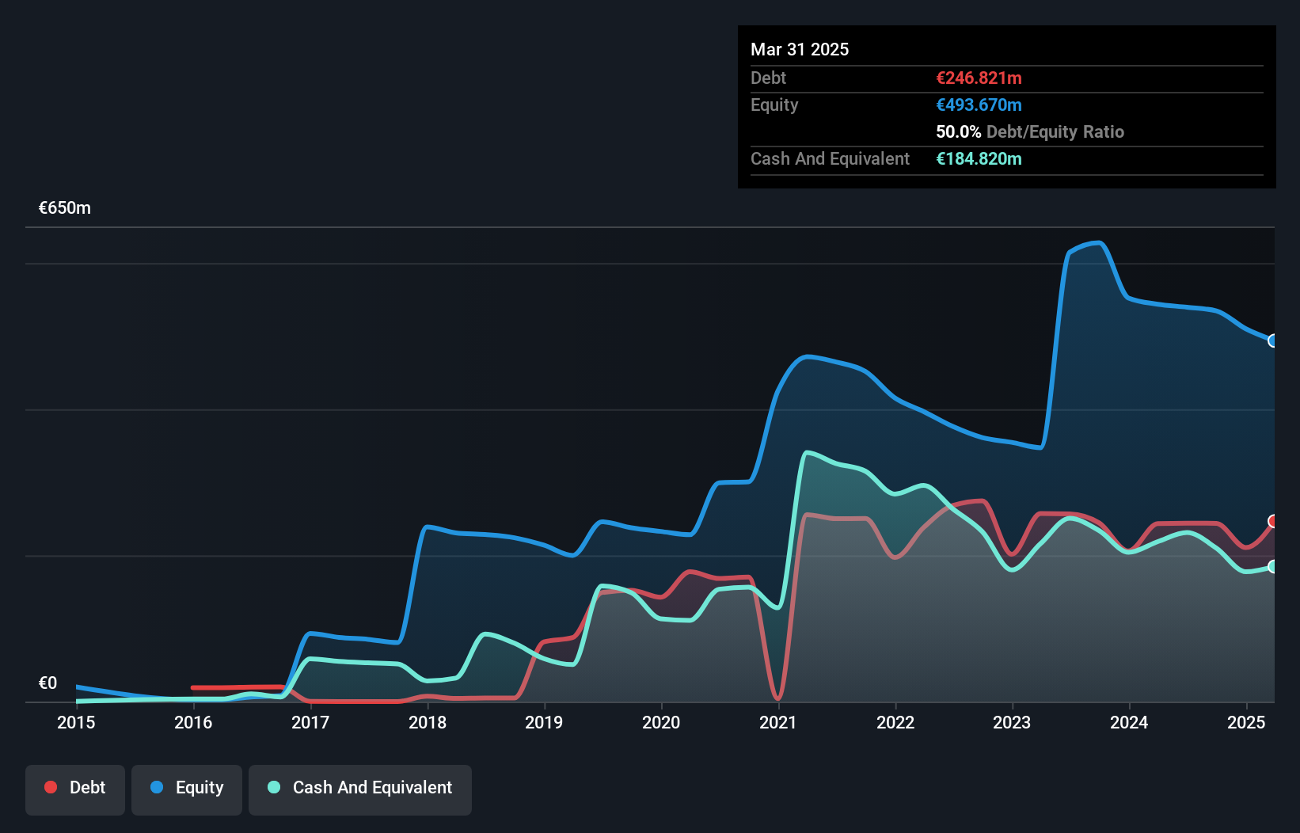Screen dimensions: 1300x833
Task: Click the Equity label in the tooltip
Action: [774, 105]
